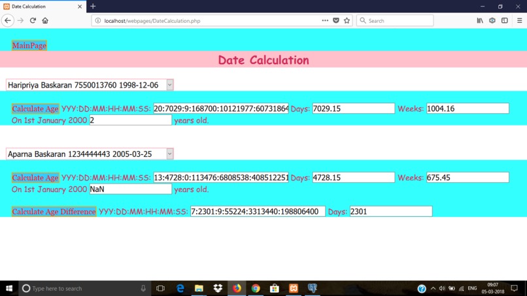Bookmark this page with the star
Viewport: 527px width, 296px height.
pos(347,20)
